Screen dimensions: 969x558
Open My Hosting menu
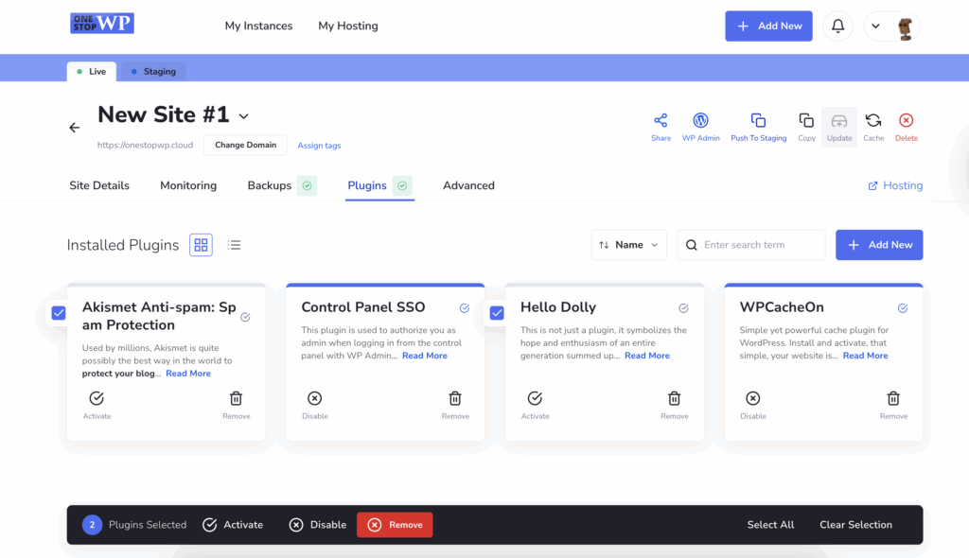(x=348, y=26)
